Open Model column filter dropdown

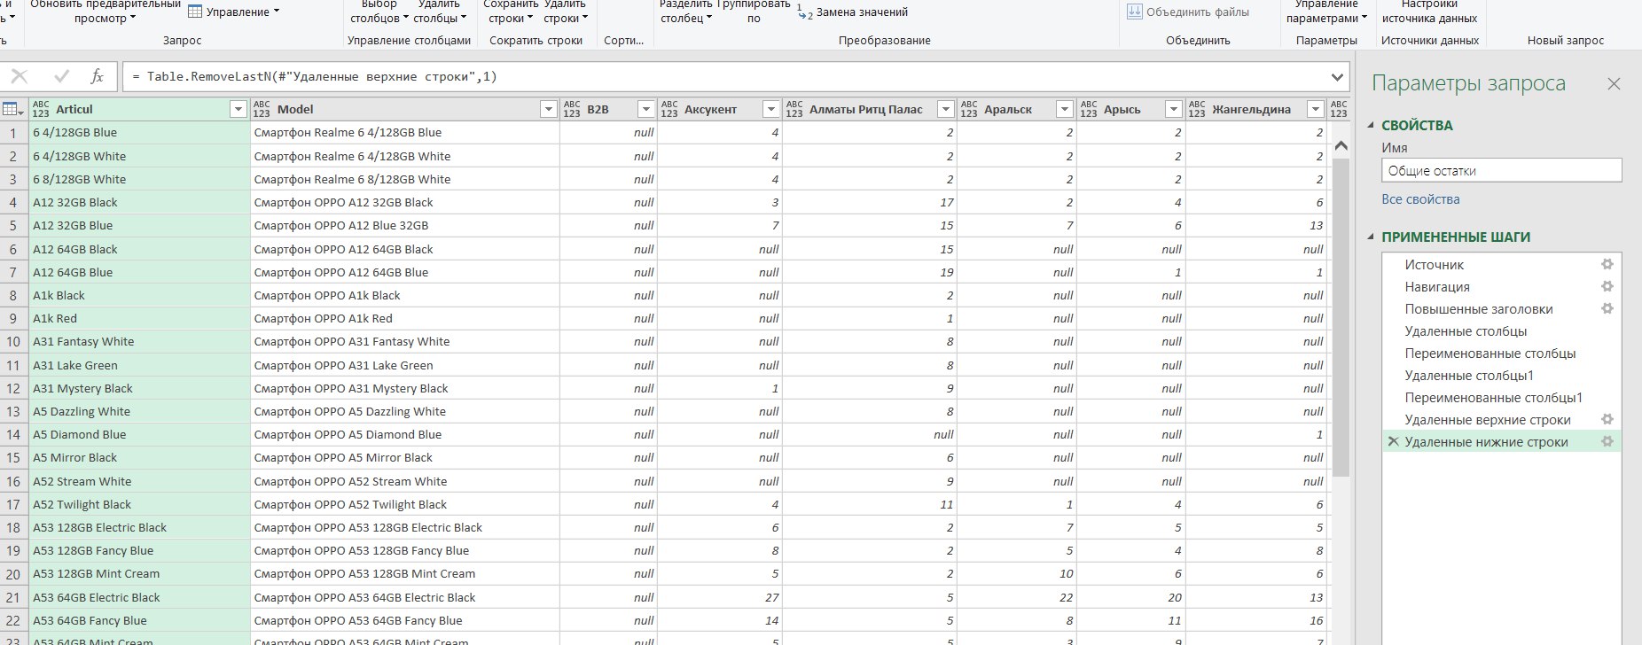547,109
